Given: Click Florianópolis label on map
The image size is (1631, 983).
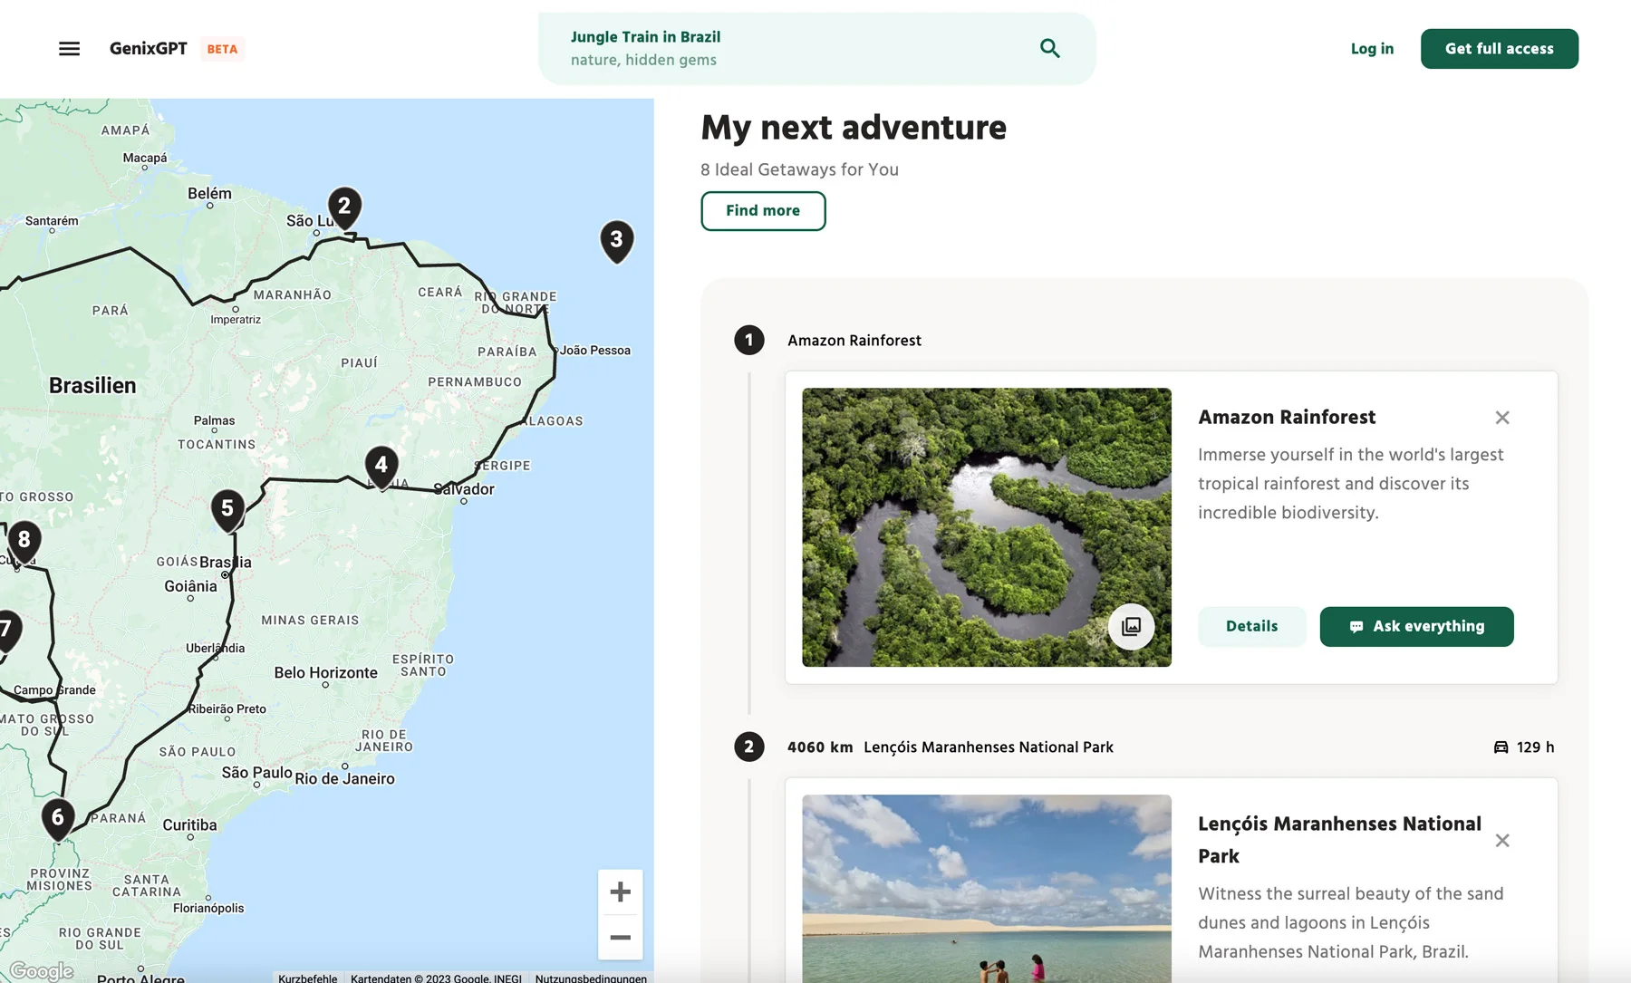Looking at the screenshot, I should pos(208,908).
